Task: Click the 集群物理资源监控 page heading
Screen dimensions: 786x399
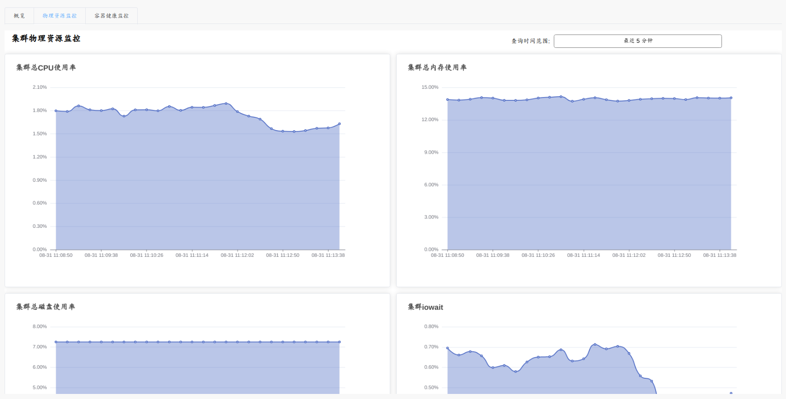Action: [x=46, y=39]
